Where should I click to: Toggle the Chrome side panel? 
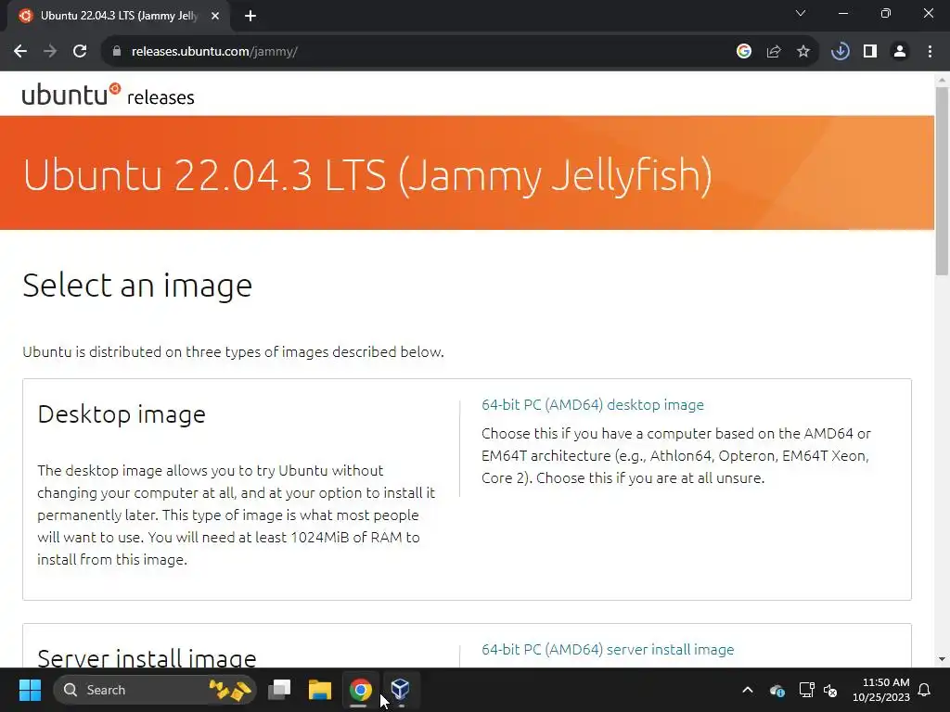point(870,52)
